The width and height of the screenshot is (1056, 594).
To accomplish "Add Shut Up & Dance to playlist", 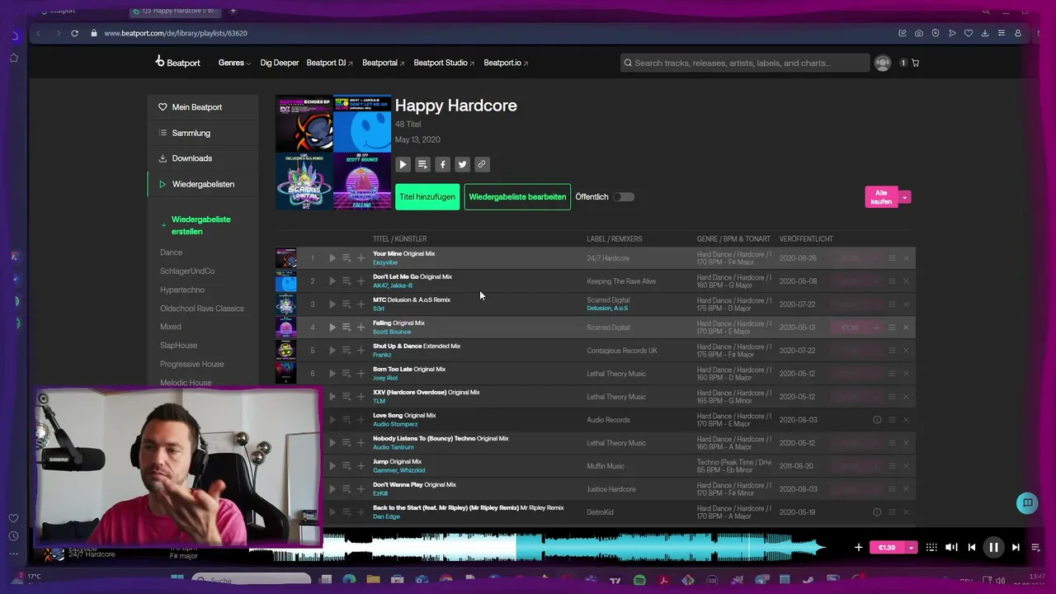I will click(361, 351).
